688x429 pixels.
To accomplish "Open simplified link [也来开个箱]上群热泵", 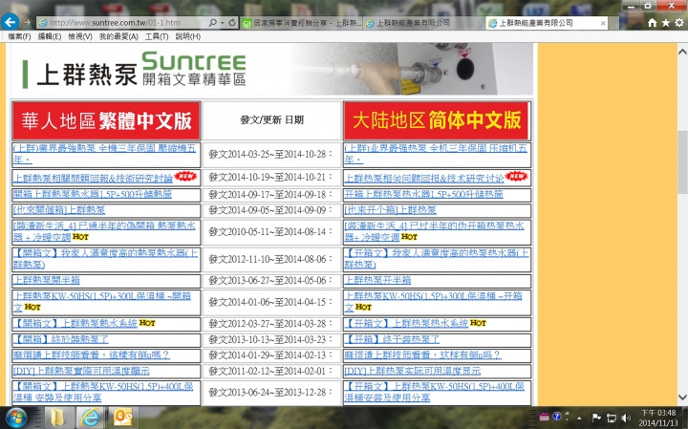I will [x=390, y=210].
